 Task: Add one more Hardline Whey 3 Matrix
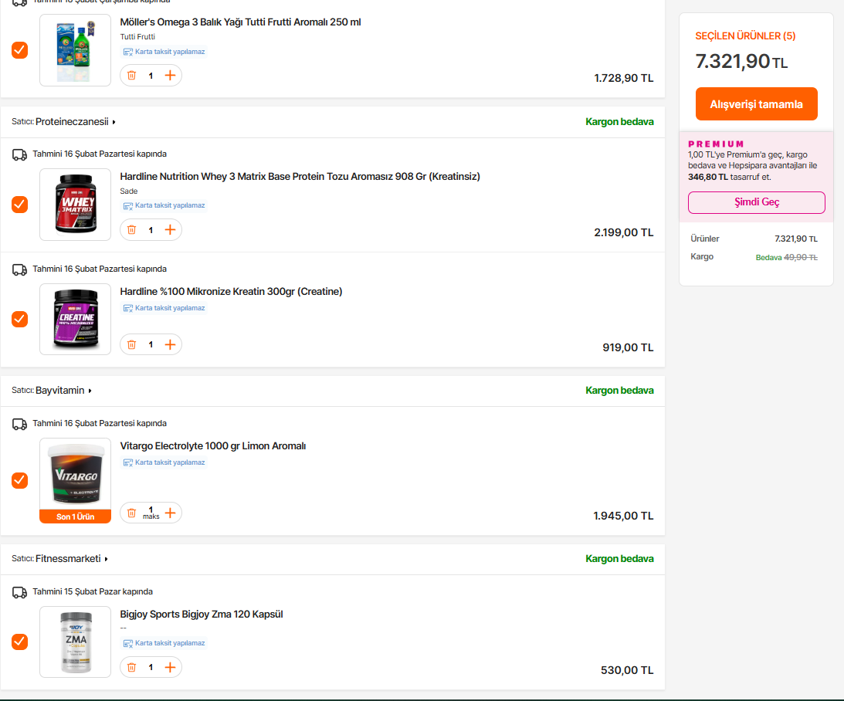pos(170,230)
